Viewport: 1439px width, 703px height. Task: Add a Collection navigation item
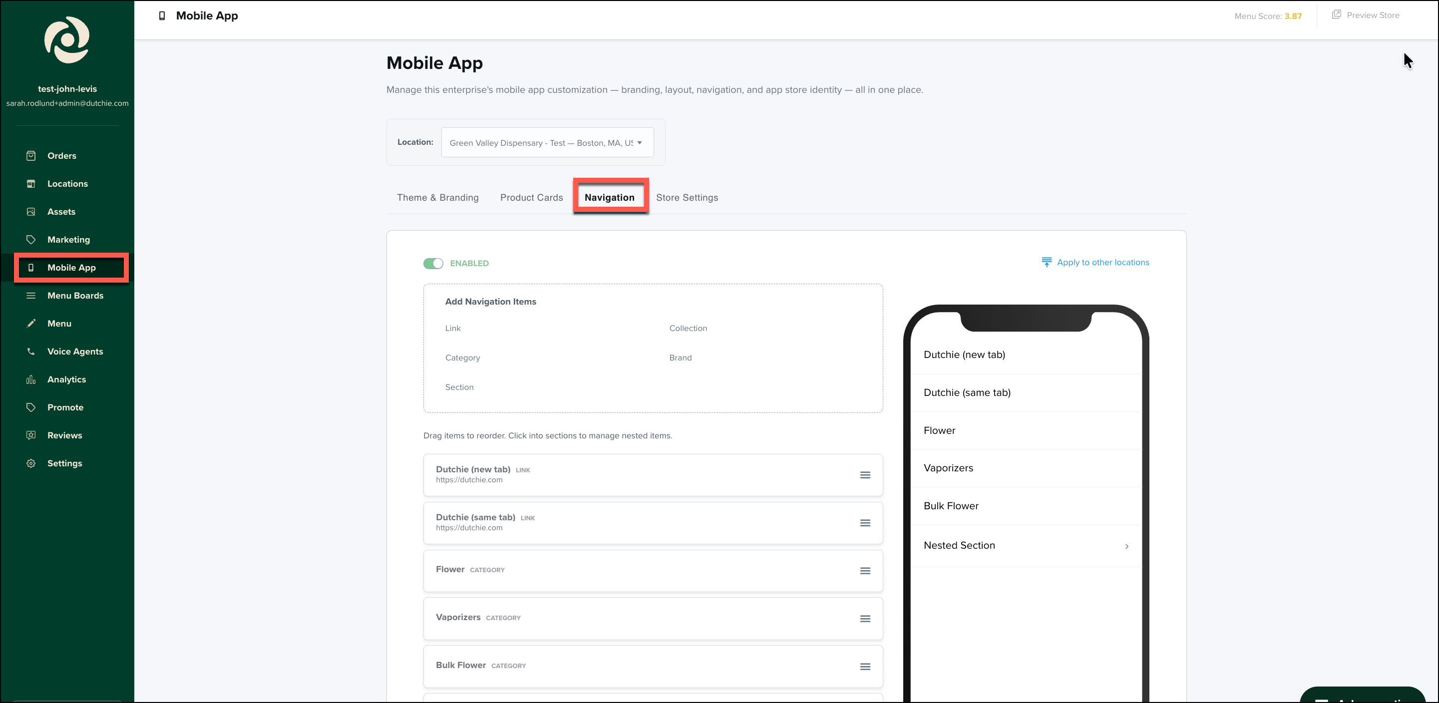point(688,329)
